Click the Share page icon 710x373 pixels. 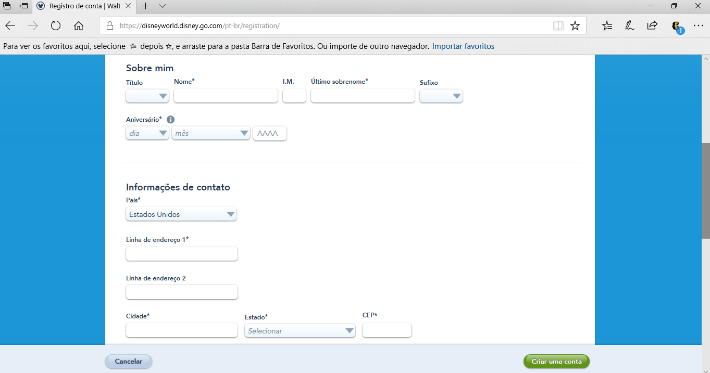[x=652, y=25]
